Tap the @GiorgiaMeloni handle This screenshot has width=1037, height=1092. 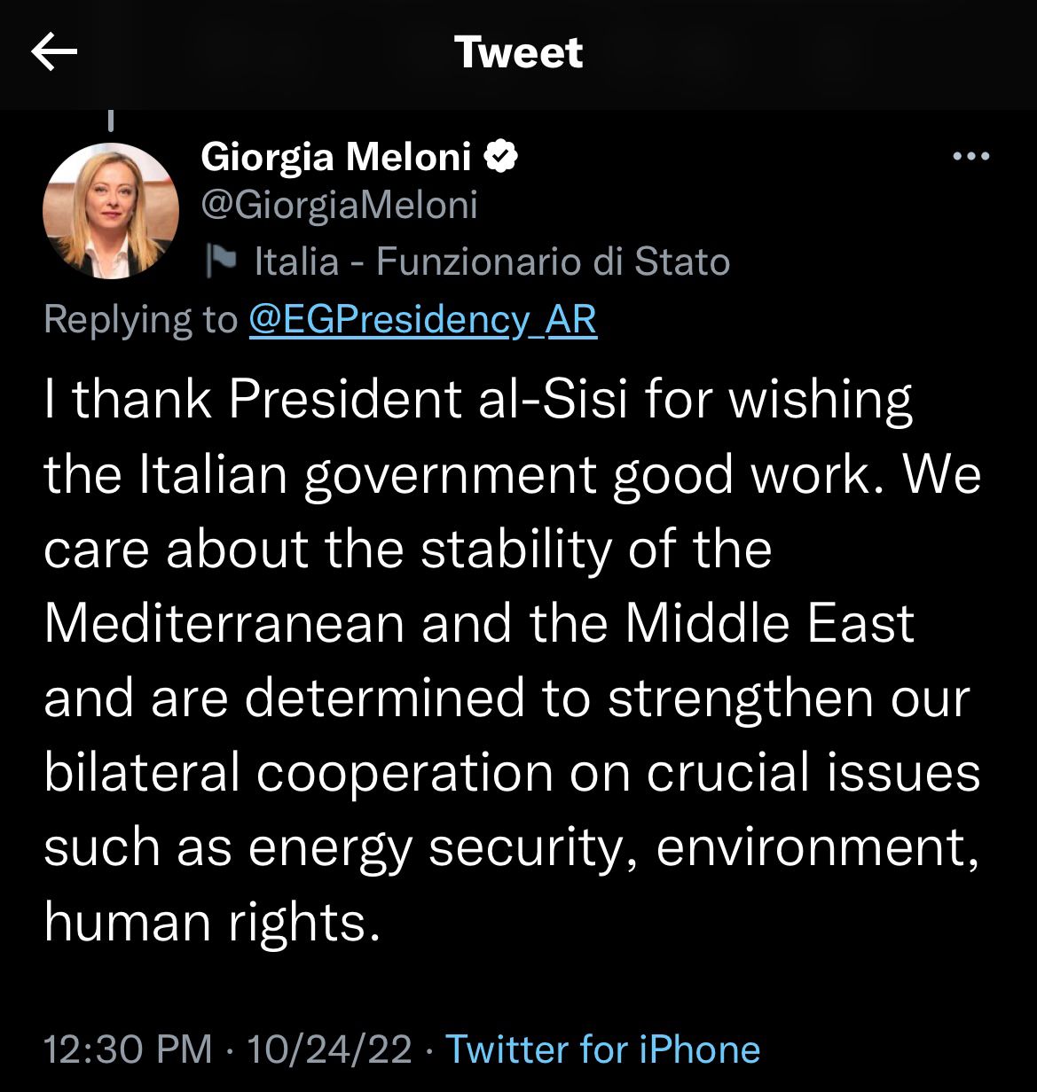point(340,205)
